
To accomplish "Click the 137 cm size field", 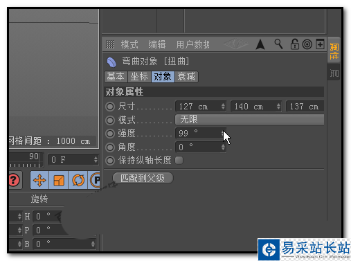I will tap(305, 107).
